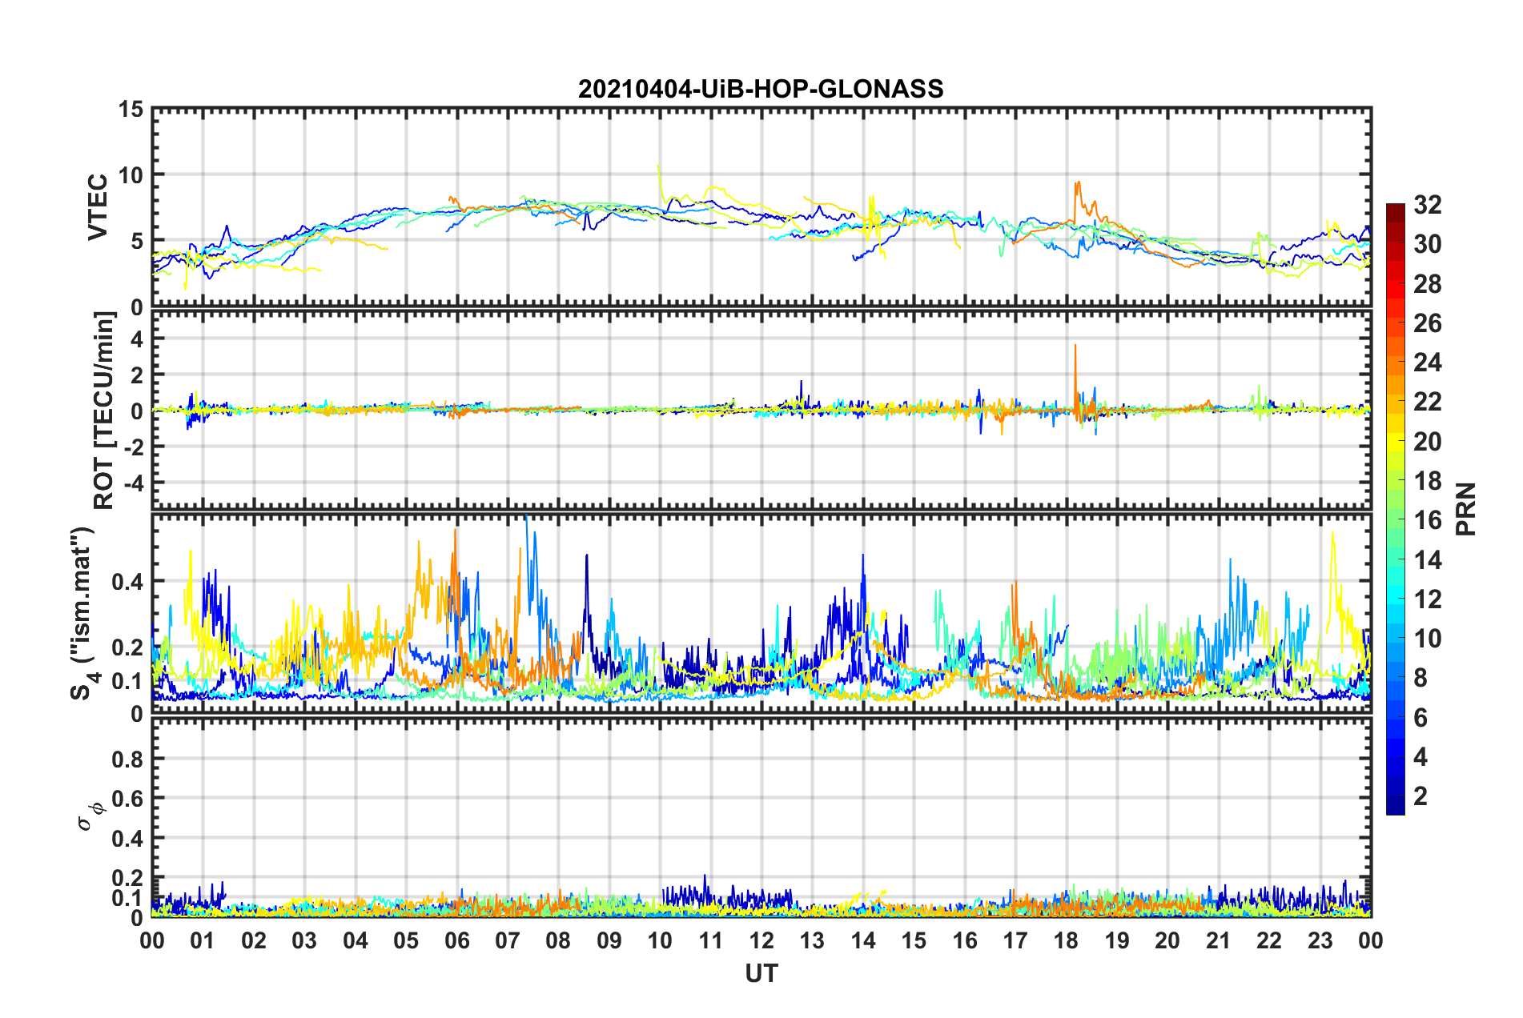Click the plot title 20210404-UiB-HOP-GLONASS
This screenshot has height=1018, width=1523.
(761, 88)
